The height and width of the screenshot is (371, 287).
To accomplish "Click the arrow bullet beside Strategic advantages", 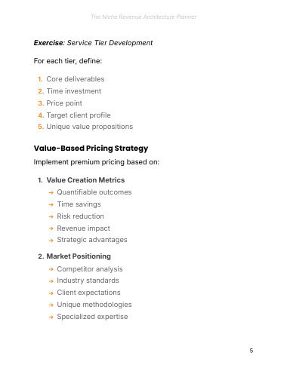I will tap(51, 241).
